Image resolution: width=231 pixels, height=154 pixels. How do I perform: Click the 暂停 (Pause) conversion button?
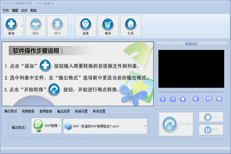pos(211,130)
